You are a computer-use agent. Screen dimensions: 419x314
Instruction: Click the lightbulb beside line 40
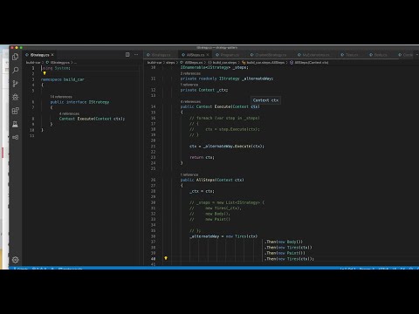(x=166, y=258)
